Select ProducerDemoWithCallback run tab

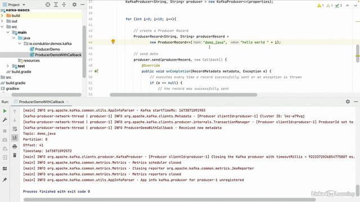pyautogui.click(x=41, y=102)
